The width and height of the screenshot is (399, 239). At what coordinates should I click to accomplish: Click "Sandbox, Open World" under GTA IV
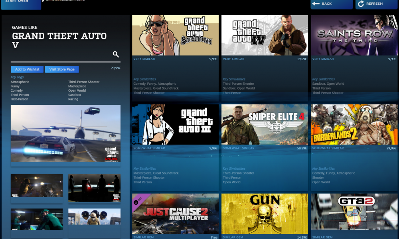click(x=239, y=88)
